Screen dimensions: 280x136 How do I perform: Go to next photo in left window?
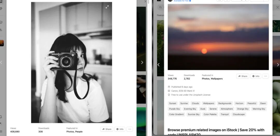[x=142, y=62]
